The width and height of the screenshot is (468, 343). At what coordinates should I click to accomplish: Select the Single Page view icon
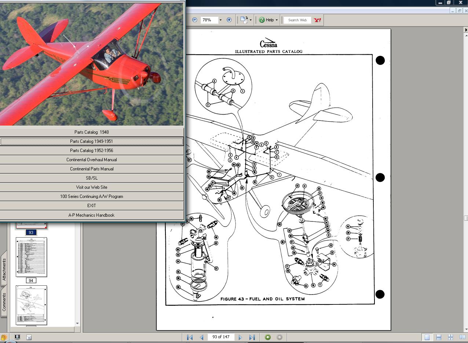click(427, 337)
